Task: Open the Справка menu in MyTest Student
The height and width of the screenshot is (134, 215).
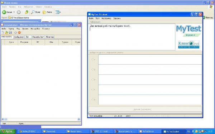Action: (117, 18)
